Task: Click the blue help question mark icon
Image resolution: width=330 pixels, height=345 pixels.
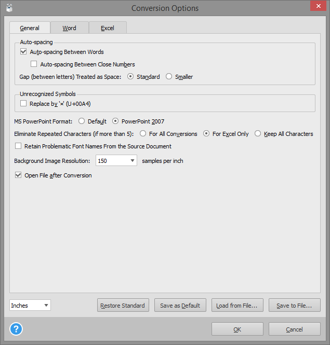Action: coord(16,329)
